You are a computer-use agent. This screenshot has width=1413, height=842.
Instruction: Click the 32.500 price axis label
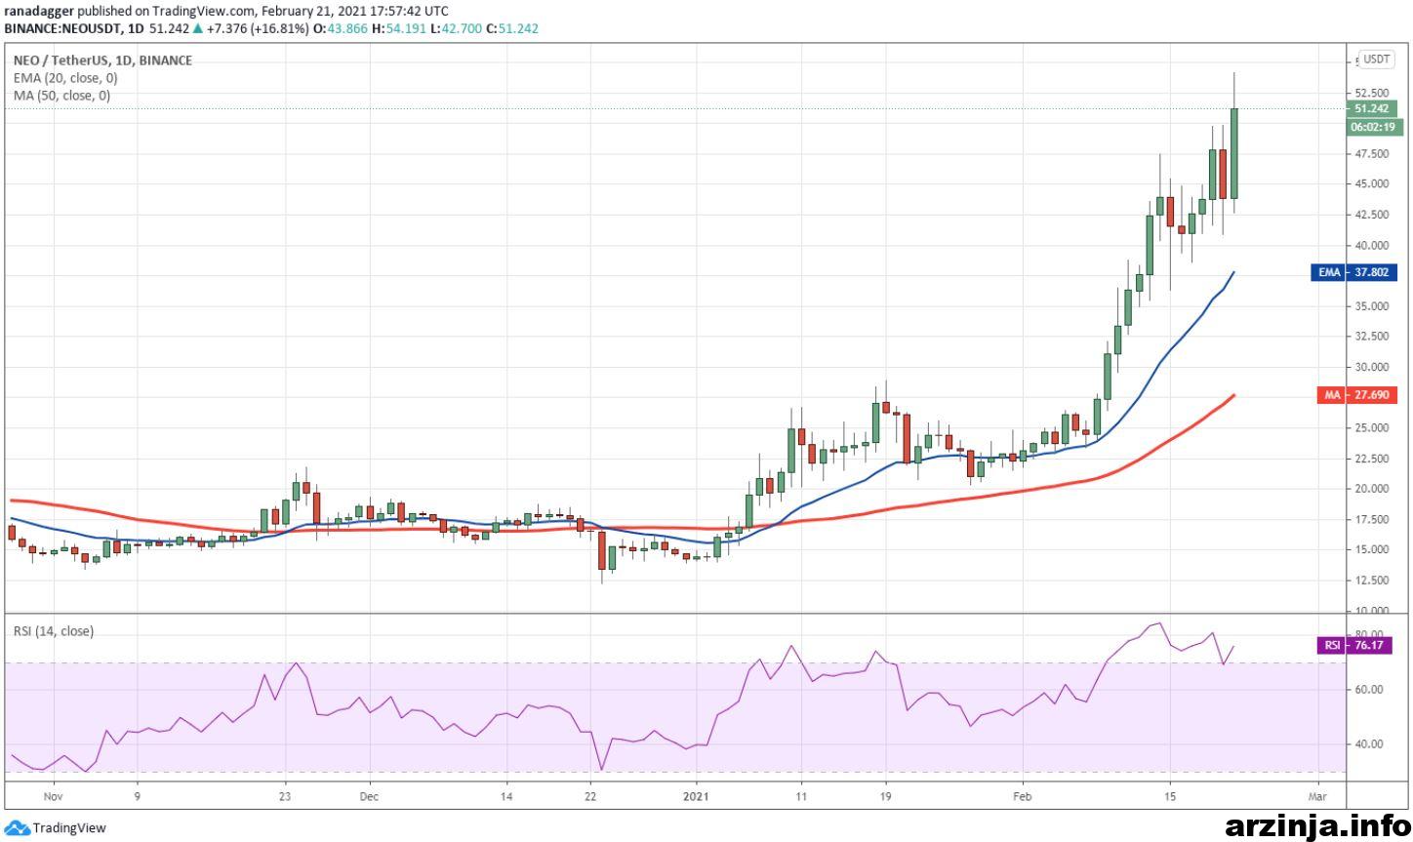pos(1372,337)
